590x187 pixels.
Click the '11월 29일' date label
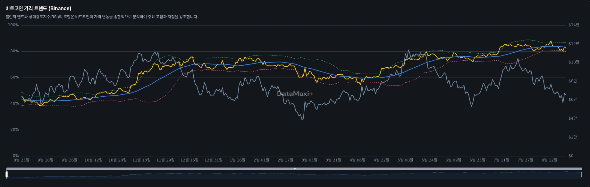coord(165,160)
